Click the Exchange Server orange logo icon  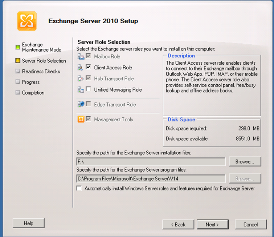pyautogui.click(x=27, y=21)
